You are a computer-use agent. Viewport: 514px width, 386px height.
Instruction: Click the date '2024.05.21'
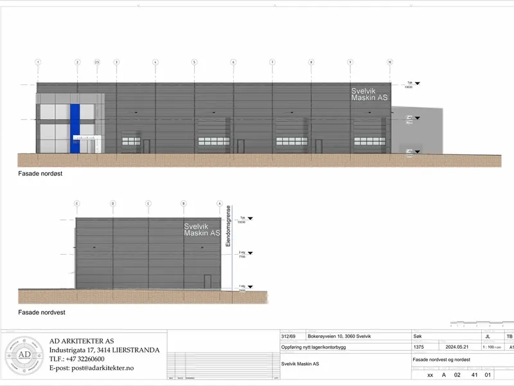click(x=457, y=347)
